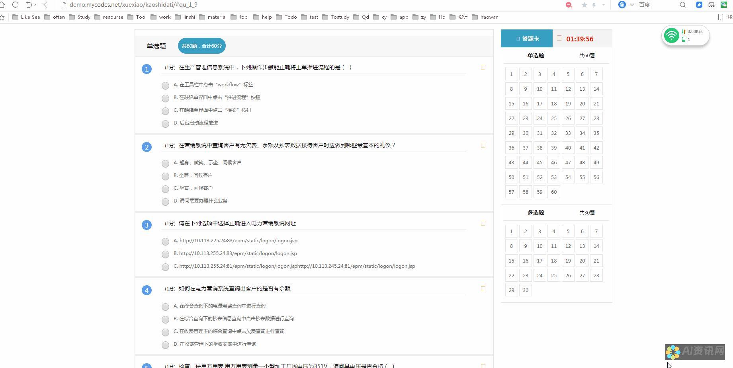Select URL option A 10.113.225.24:83
The image size is (733, 368).
pyautogui.click(x=165, y=241)
